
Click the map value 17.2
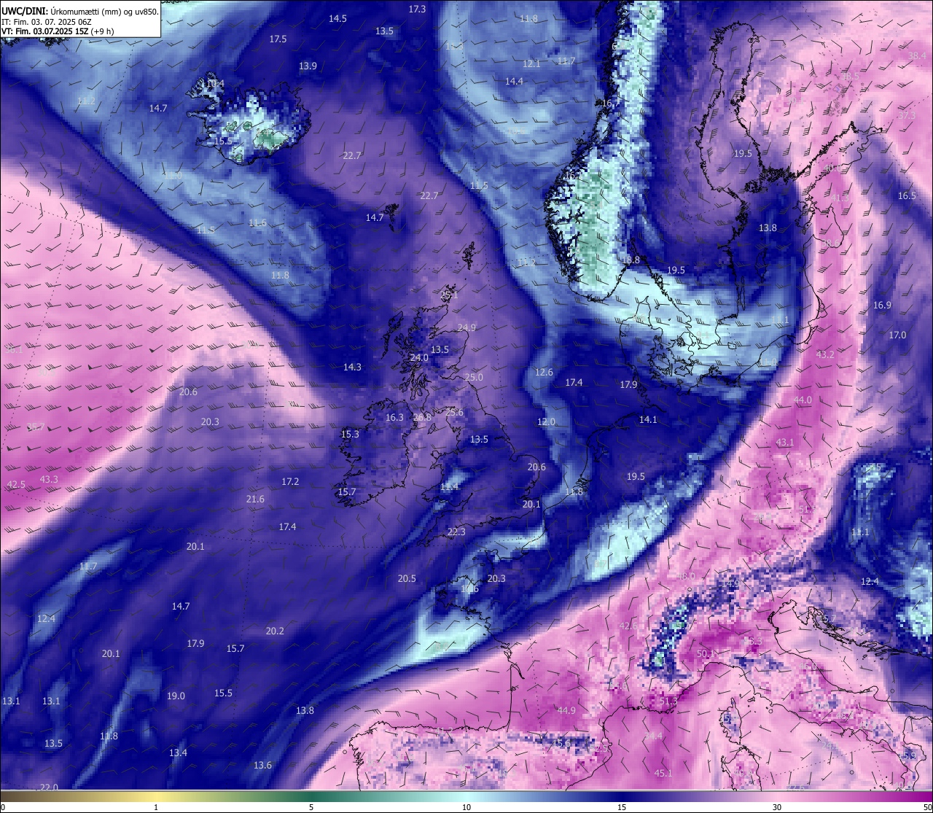click(x=290, y=481)
